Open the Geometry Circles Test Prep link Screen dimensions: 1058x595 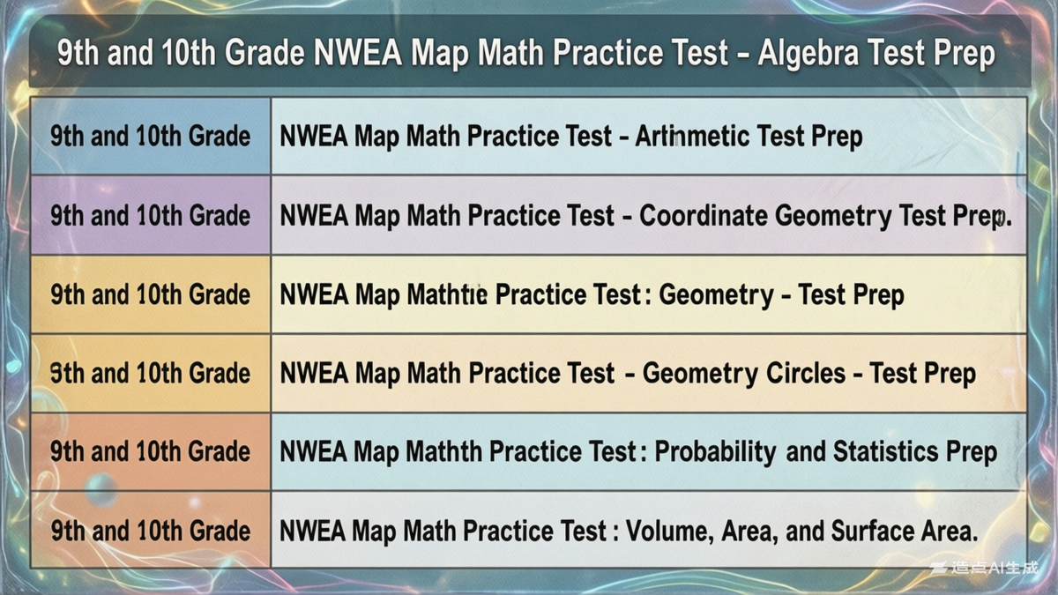627,373
